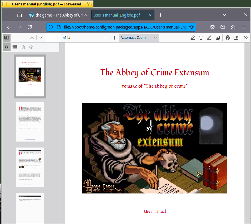The height and width of the screenshot is (224, 251).
Task: Zoom out of the PDF
Action: [x=106, y=38]
